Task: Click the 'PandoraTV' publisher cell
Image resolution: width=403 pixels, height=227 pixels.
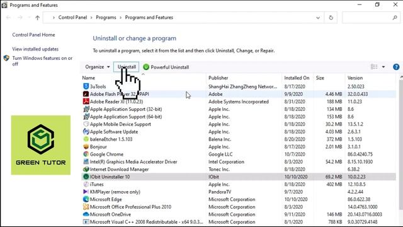Action: 220,192
